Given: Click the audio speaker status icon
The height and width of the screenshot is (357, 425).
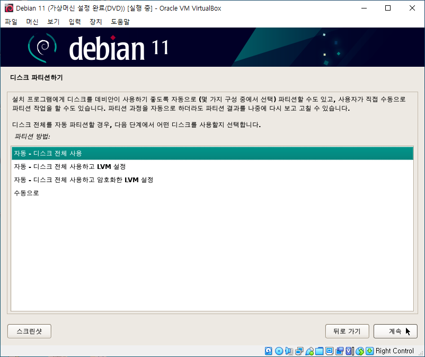Looking at the screenshot, I should coord(289,351).
